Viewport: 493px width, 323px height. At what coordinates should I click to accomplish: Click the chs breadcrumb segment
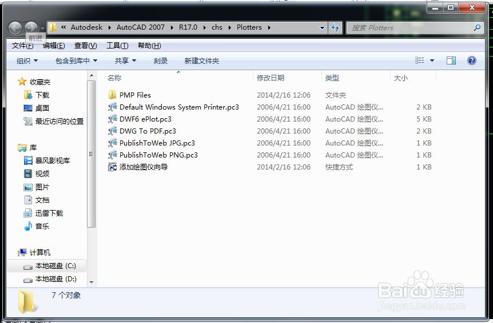tap(217, 27)
